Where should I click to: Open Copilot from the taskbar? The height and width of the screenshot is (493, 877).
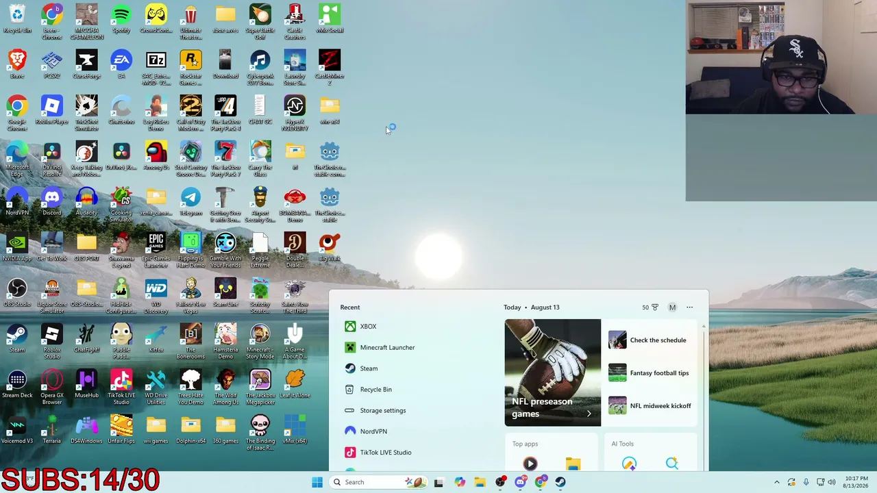[459, 482]
